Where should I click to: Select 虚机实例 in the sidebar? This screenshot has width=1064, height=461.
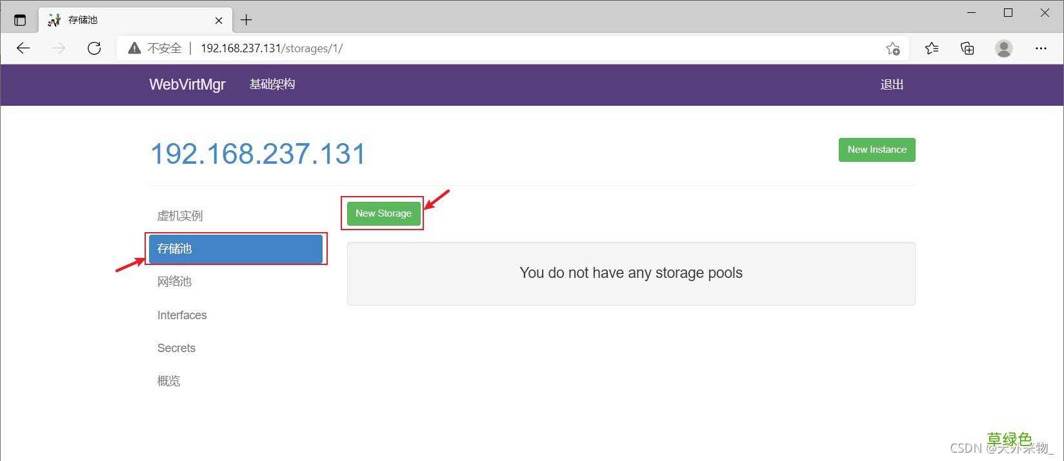[x=180, y=216]
